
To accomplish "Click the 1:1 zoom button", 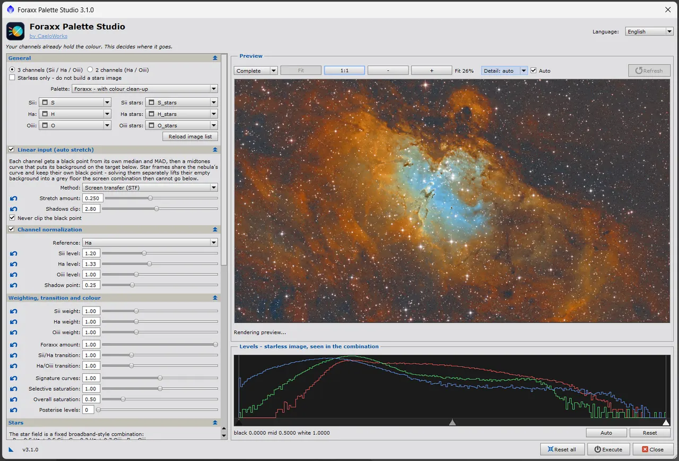I will pos(344,71).
